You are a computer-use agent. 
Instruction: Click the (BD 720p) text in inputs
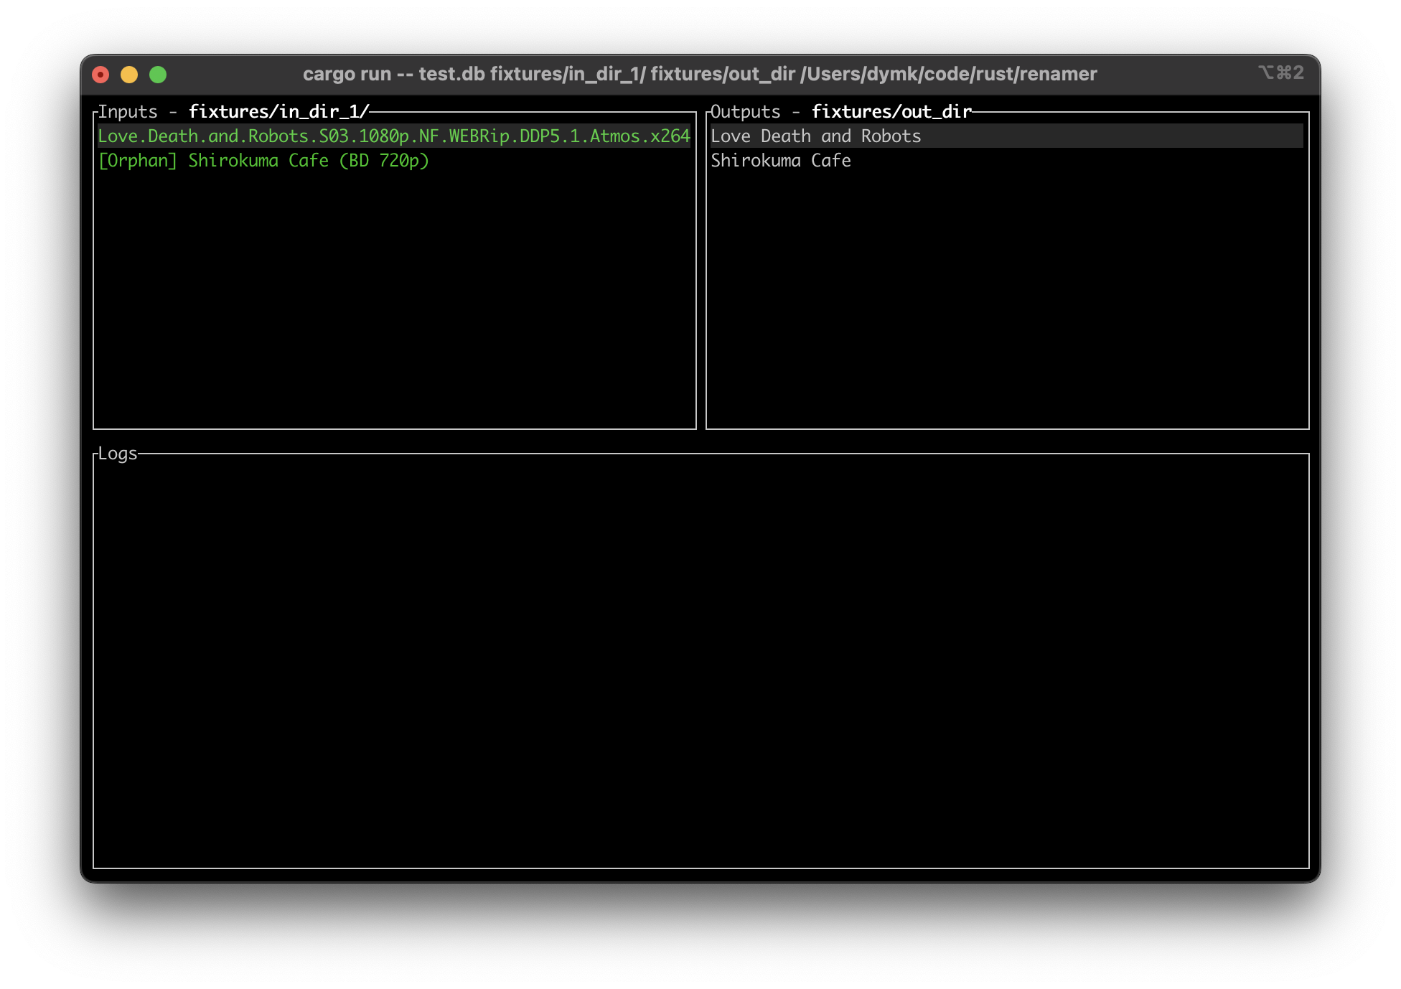click(384, 161)
